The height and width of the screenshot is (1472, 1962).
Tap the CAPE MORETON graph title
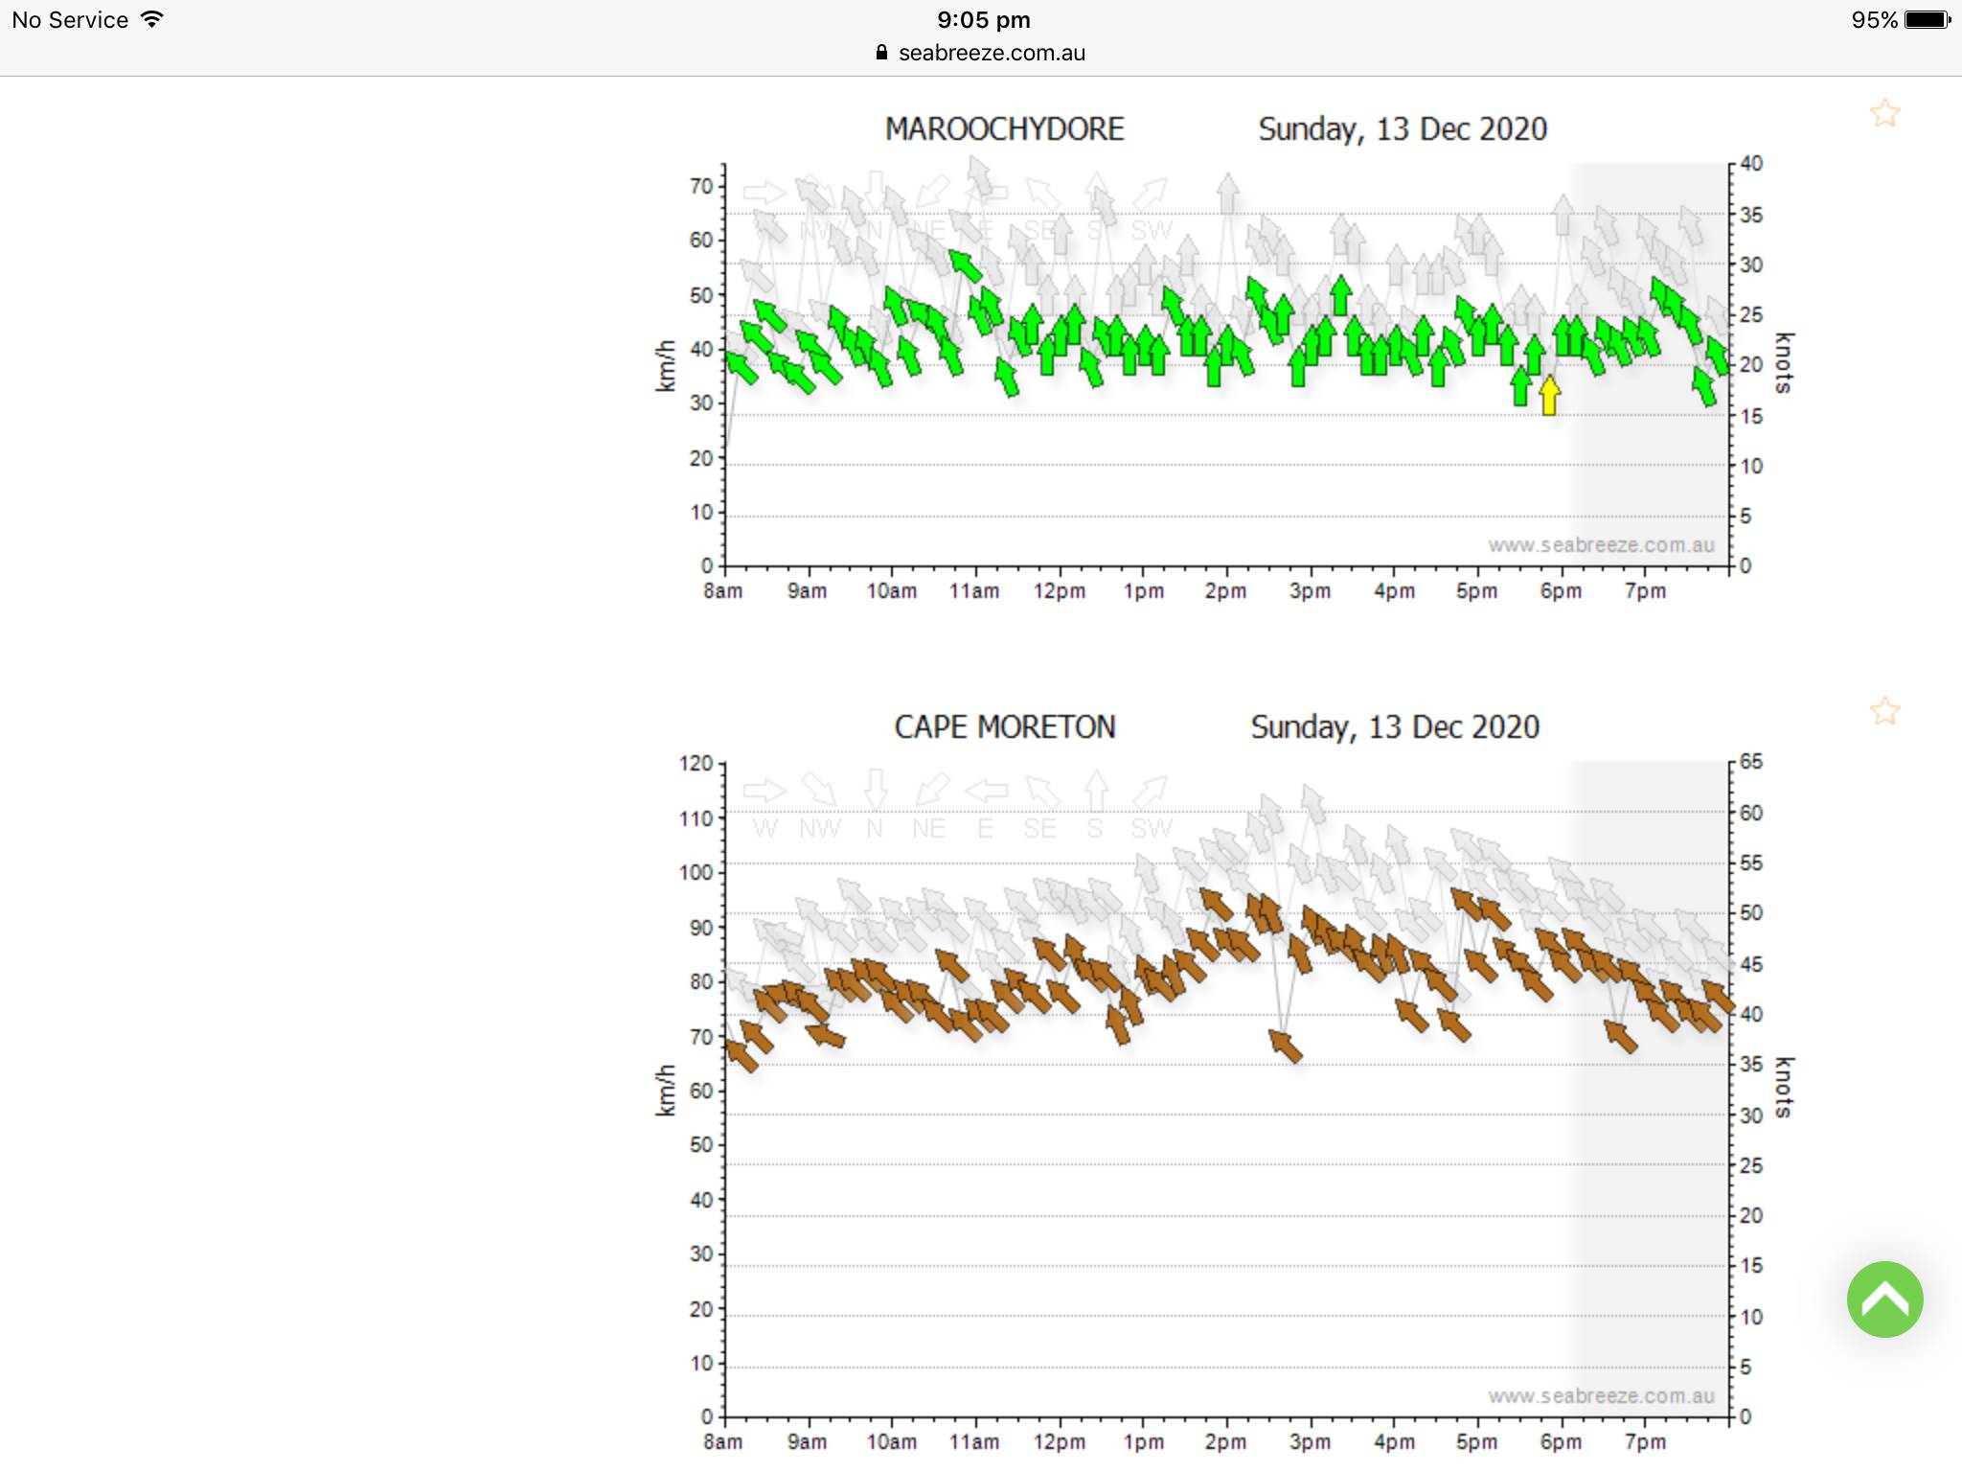click(1004, 727)
